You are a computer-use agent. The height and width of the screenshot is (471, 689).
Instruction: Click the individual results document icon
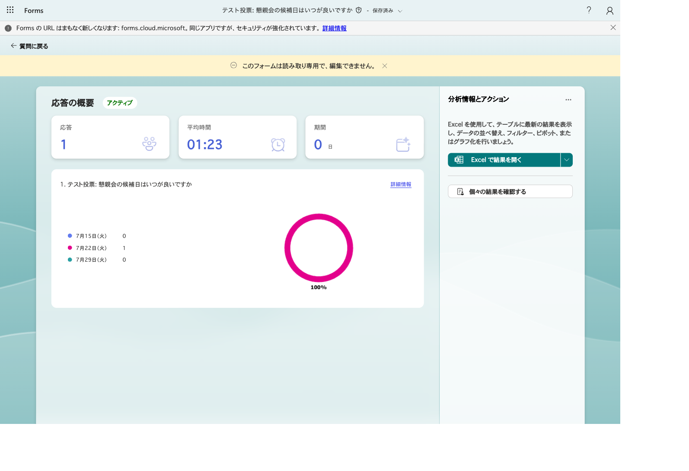click(x=460, y=192)
